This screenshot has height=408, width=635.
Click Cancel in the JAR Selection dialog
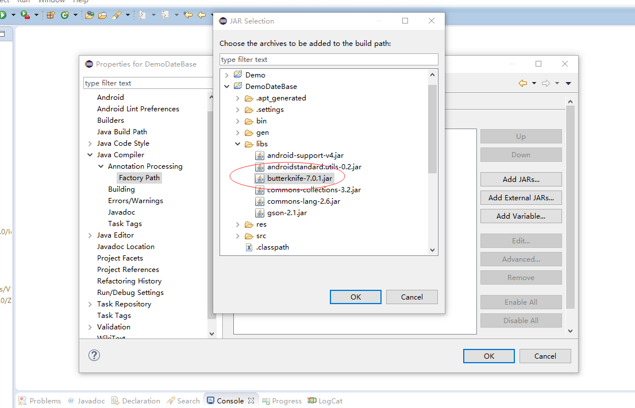point(412,297)
